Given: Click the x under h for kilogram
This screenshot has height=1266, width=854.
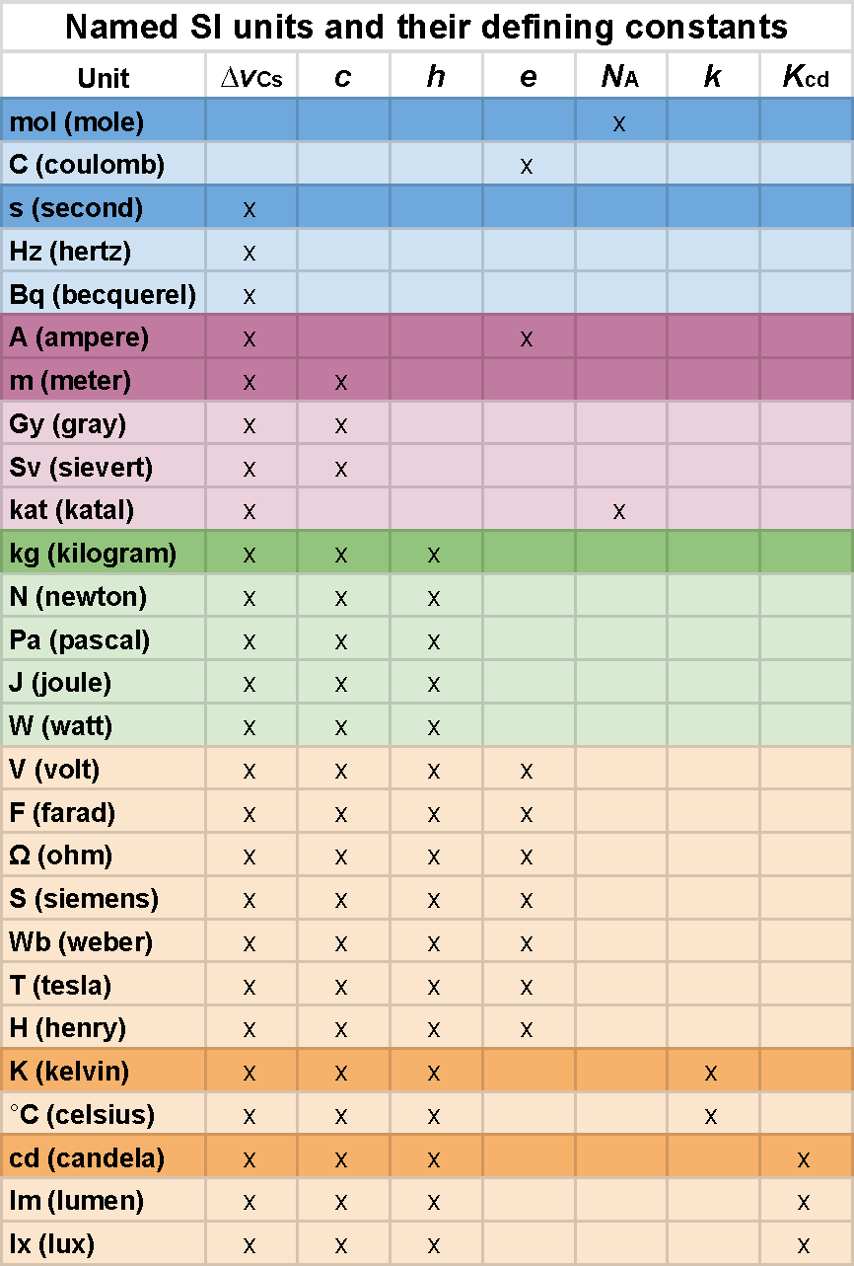Looking at the screenshot, I should [434, 555].
